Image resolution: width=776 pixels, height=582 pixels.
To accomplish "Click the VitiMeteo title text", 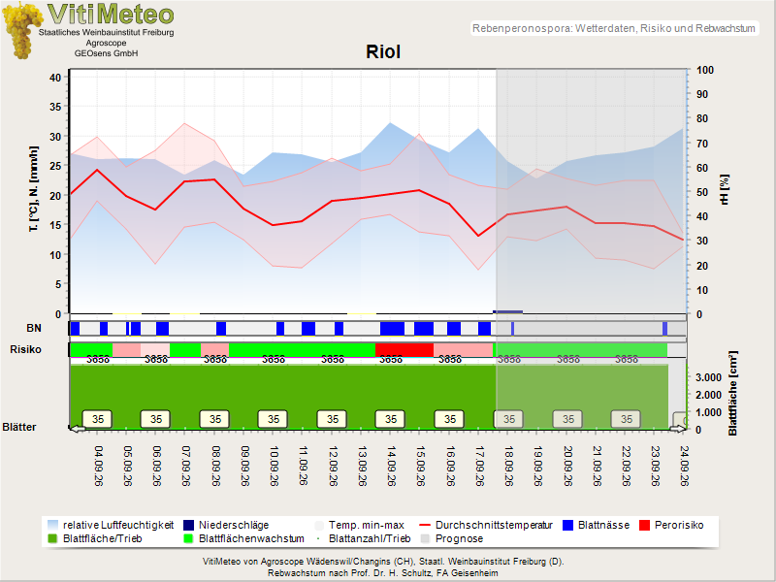I will point(111,15).
